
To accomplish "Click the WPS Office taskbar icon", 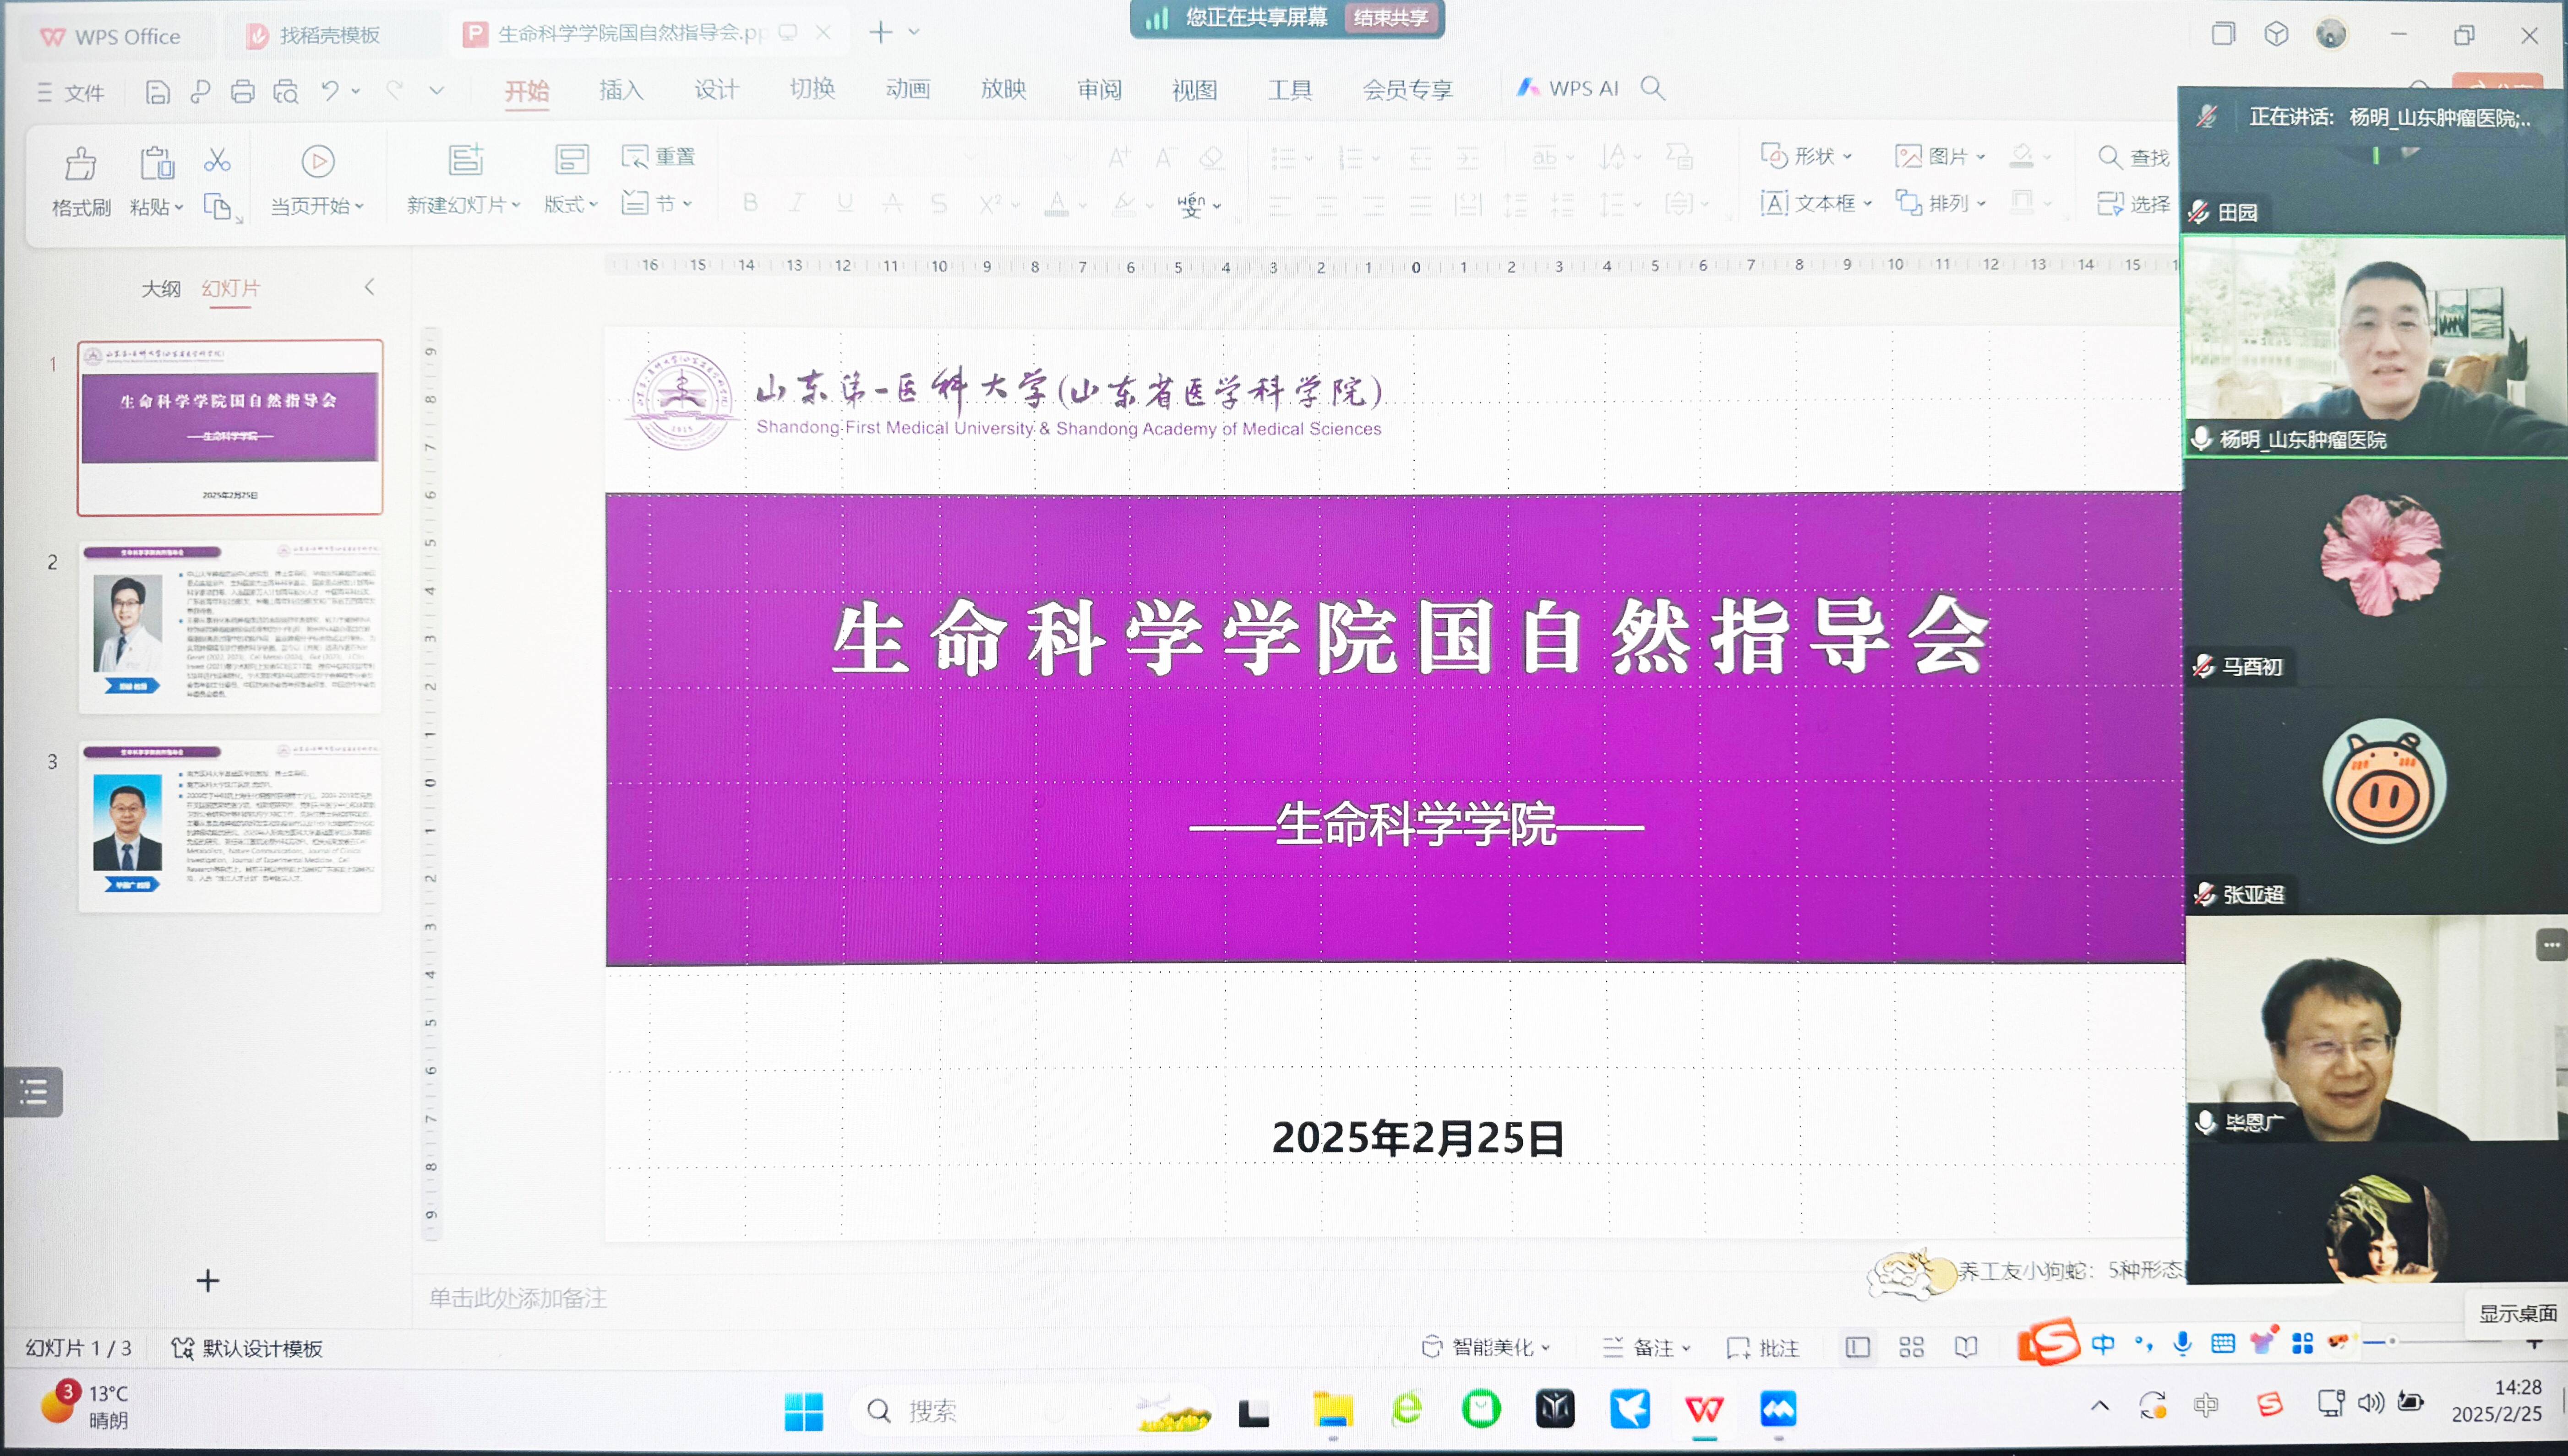I will click(x=1704, y=1409).
